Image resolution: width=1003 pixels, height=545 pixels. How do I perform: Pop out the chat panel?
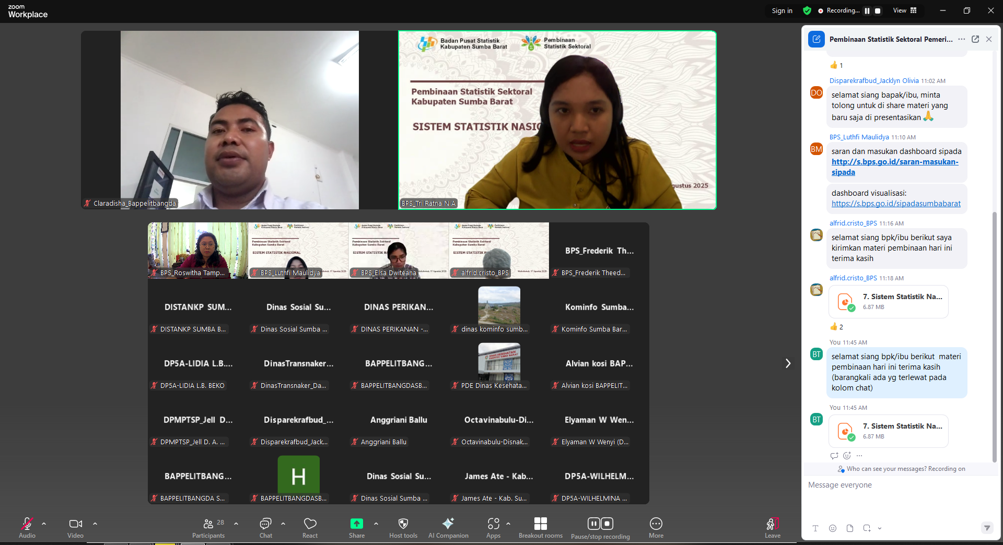tap(975, 39)
